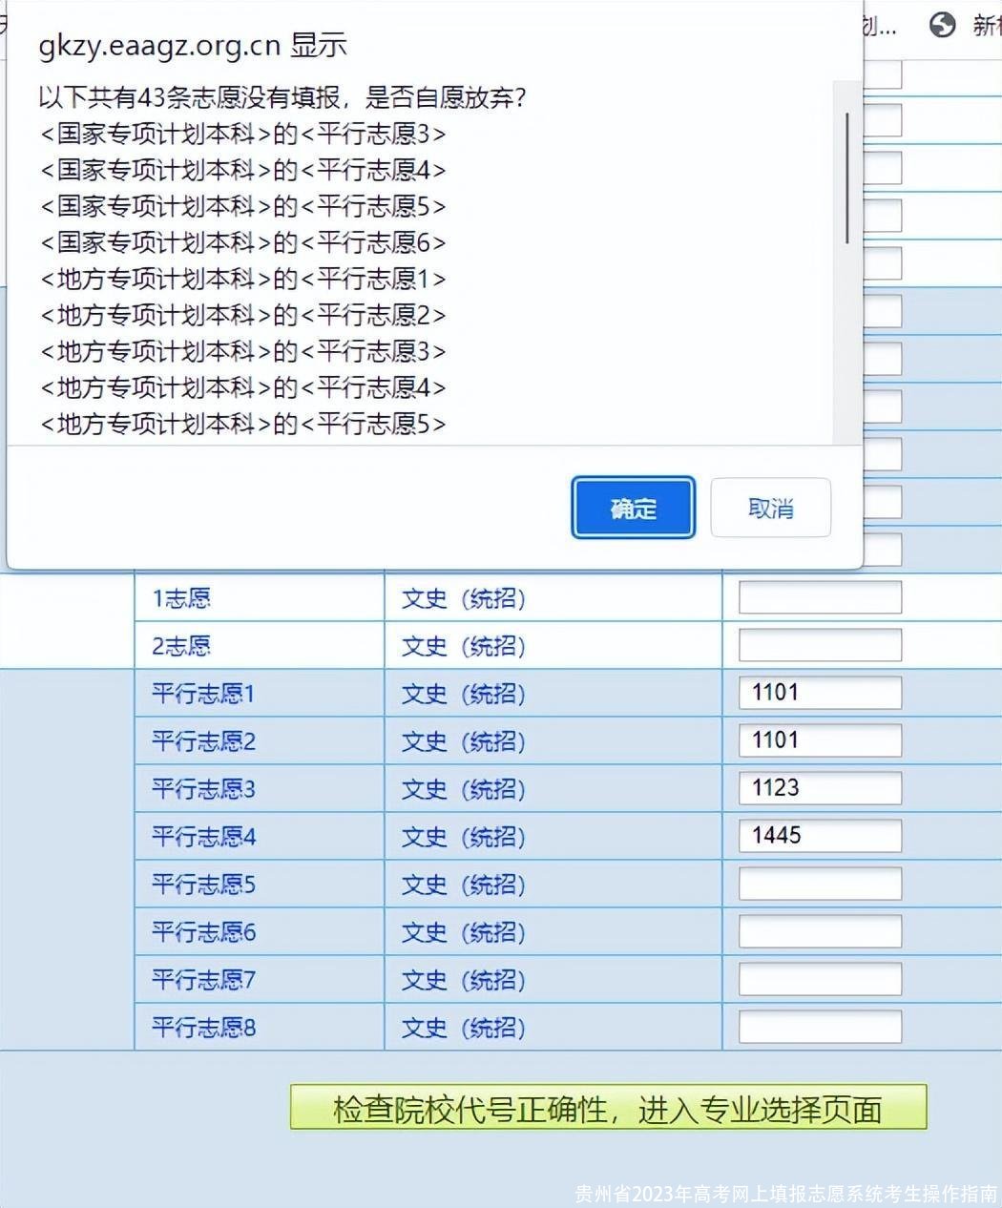Select the input showing 1445 for 平行志愿4
Screen dimensions: 1002x1208
pyautogui.click(x=819, y=836)
